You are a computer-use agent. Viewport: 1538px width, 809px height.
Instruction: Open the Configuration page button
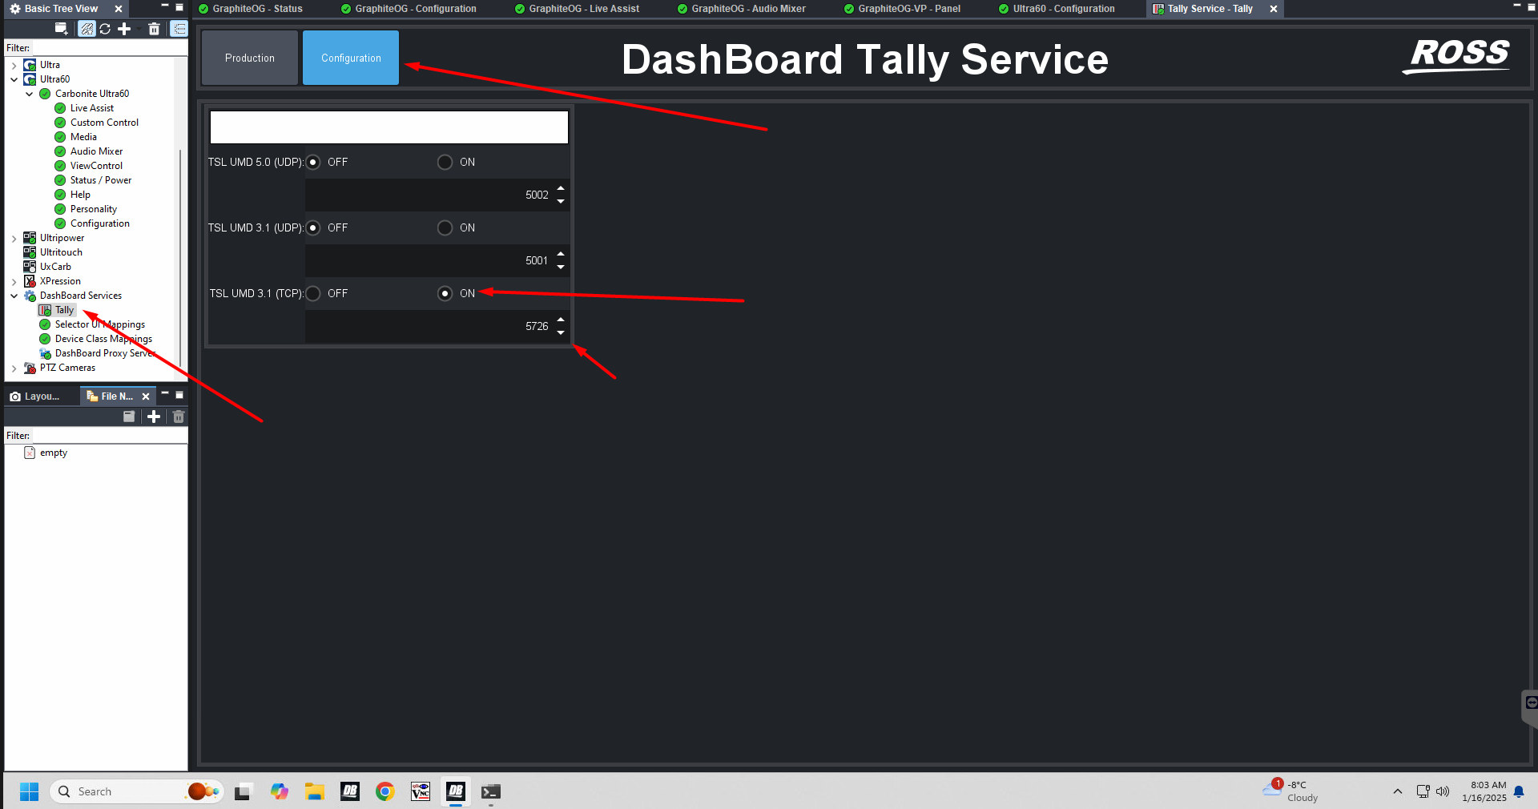coord(351,58)
